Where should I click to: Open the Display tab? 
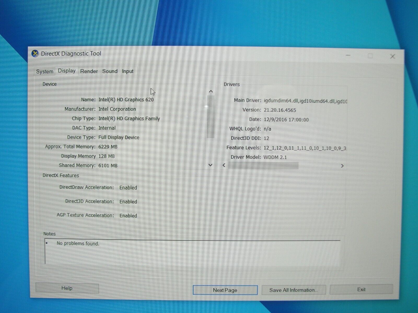tap(67, 71)
